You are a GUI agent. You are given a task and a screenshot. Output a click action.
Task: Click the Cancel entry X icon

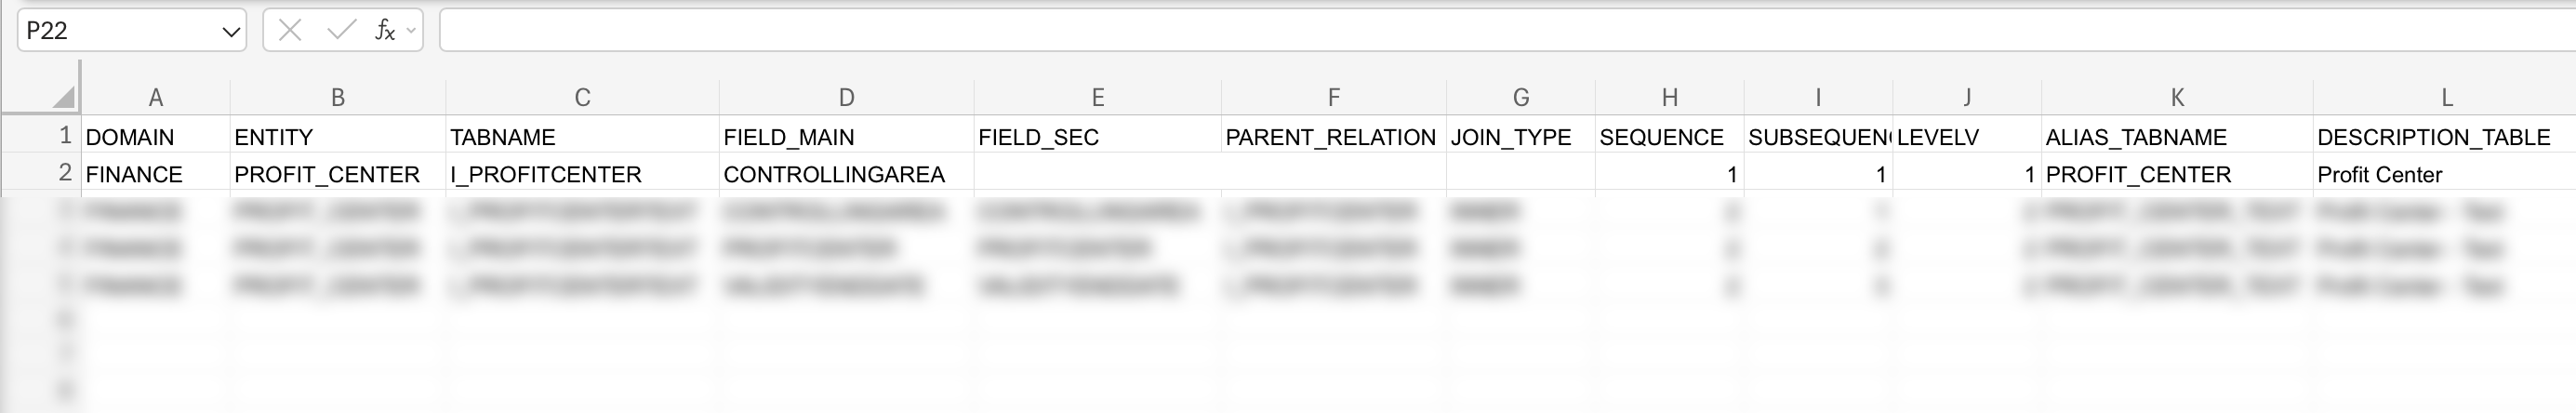290,31
